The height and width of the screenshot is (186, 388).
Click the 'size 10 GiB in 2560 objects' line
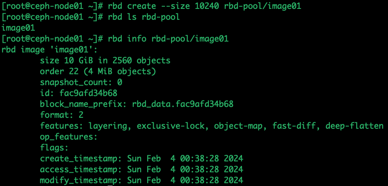coord(105,61)
